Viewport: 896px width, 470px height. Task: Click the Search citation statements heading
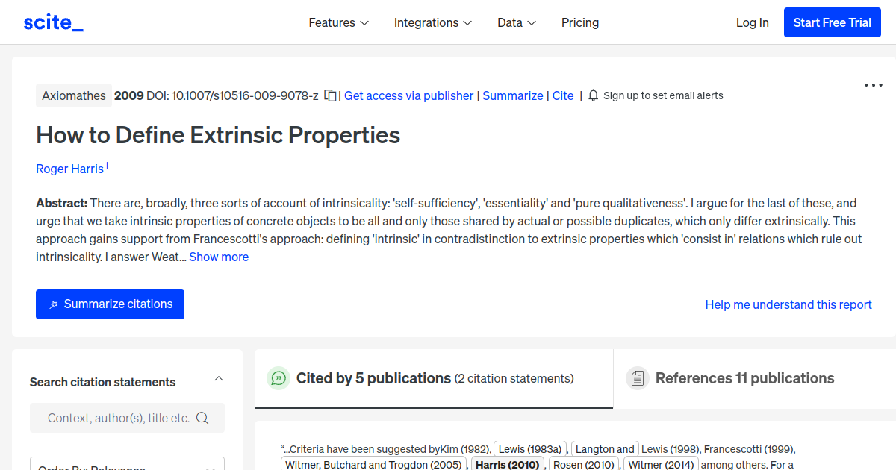pyautogui.click(x=102, y=382)
